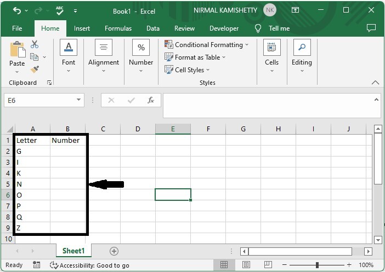Select the Format Painter brush
This screenshot has height=272, width=385.
pyautogui.click(x=35, y=70)
